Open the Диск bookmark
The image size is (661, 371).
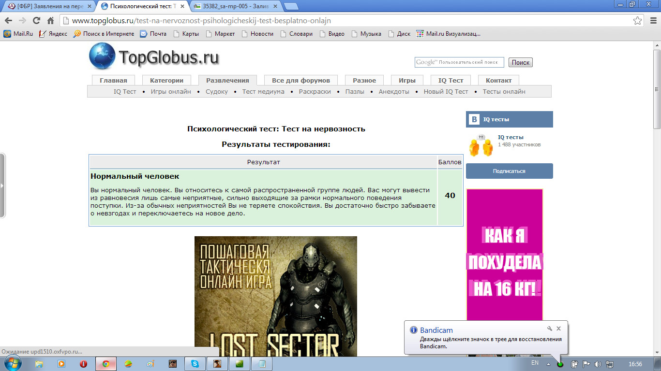(400, 34)
